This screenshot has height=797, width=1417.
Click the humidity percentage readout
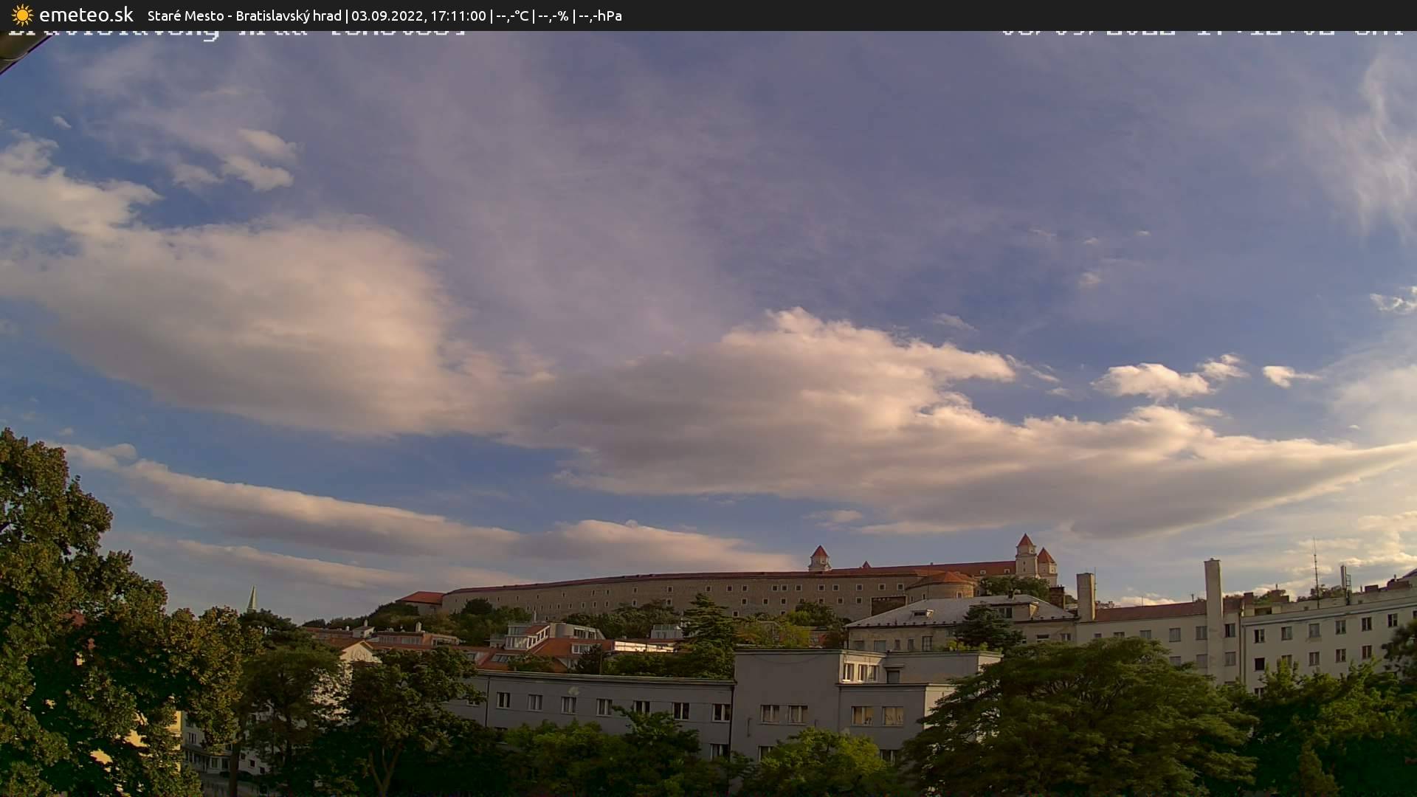click(x=553, y=15)
